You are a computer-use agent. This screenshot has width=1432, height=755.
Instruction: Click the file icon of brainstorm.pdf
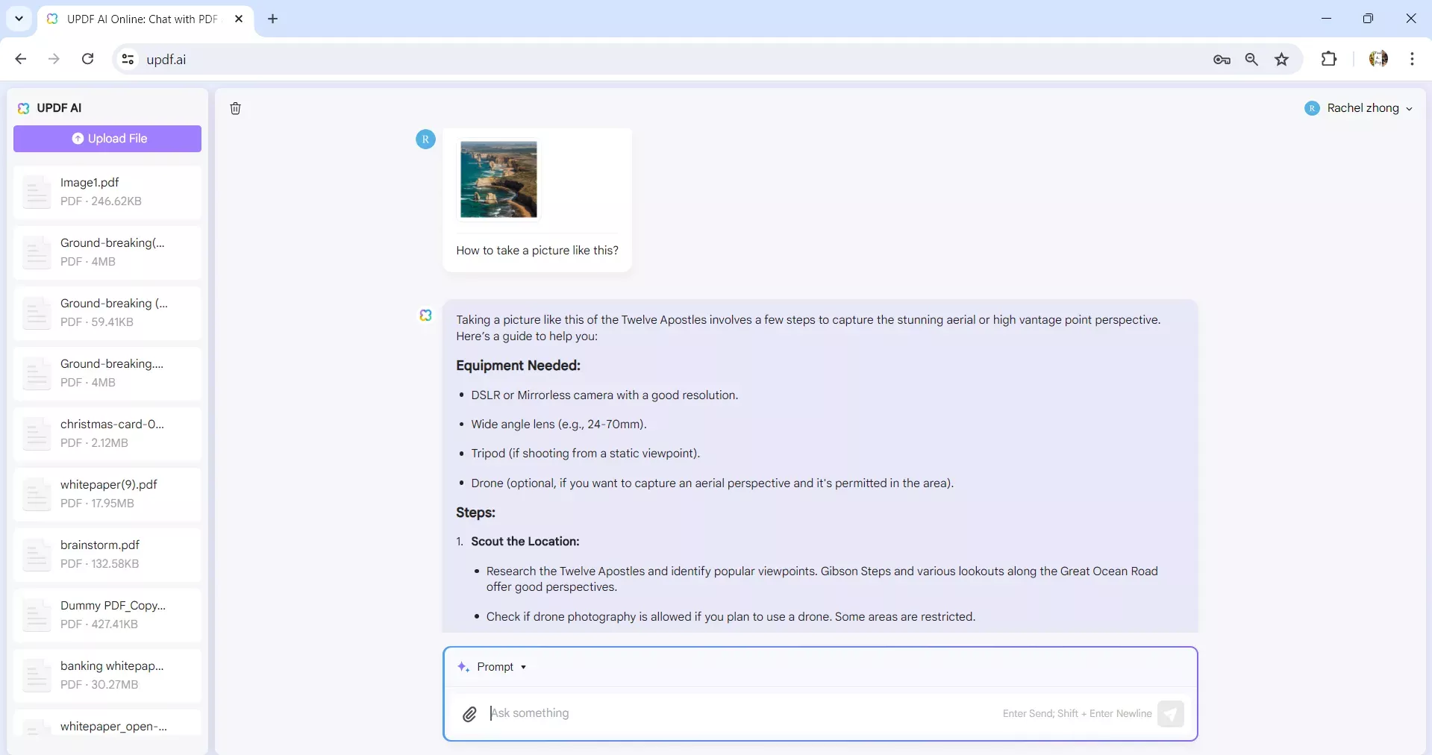37,554
